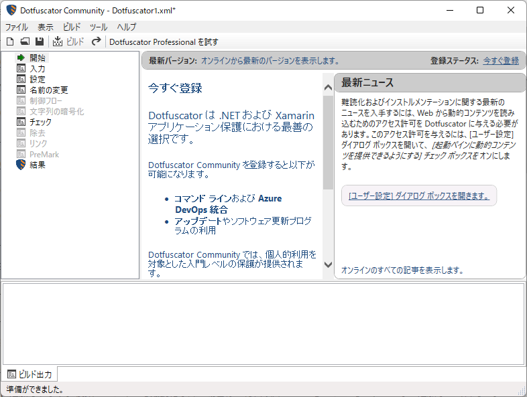527x397 pixels.
Task: Click the 今すぐ登録 registration link
Action: click(500, 61)
